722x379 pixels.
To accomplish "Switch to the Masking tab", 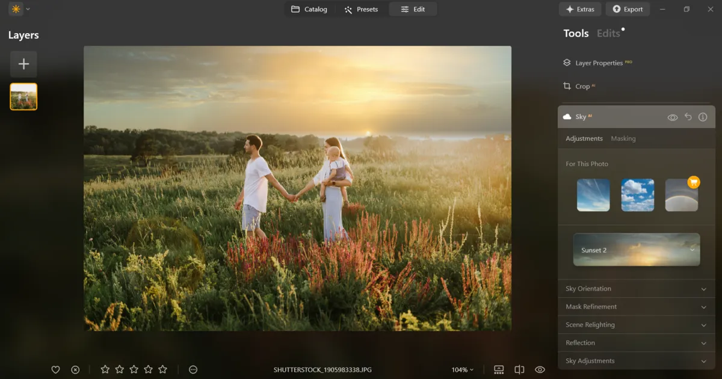I will 623,138.
